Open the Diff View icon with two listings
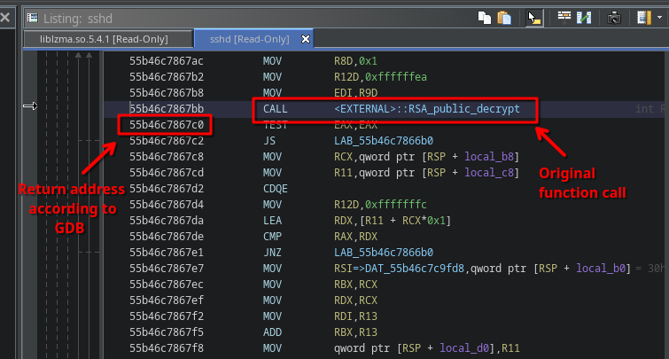The image size is (669, 359). pyautogui.click(x=584, y=18)
